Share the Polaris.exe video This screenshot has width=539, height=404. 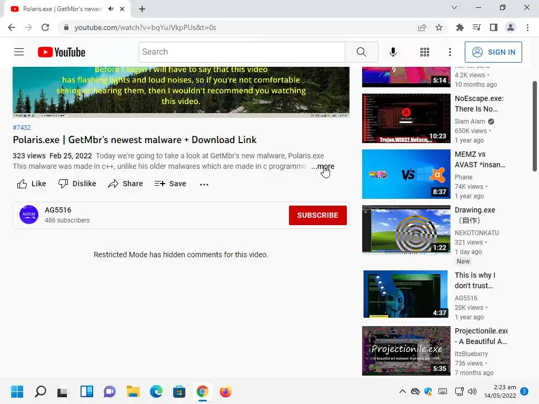pos(125,184)
